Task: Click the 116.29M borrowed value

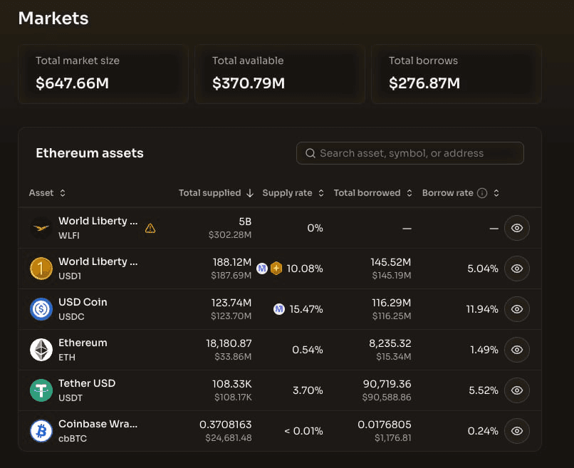Action: 391,303
